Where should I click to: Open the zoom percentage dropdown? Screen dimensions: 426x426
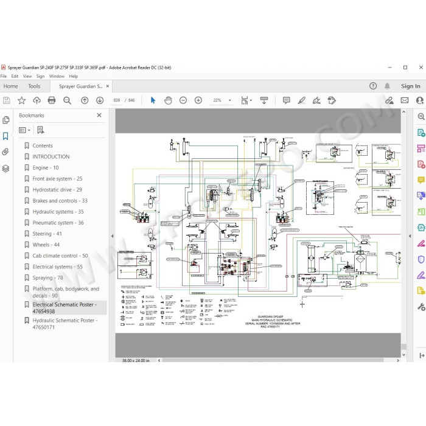(x=230, y=100)
